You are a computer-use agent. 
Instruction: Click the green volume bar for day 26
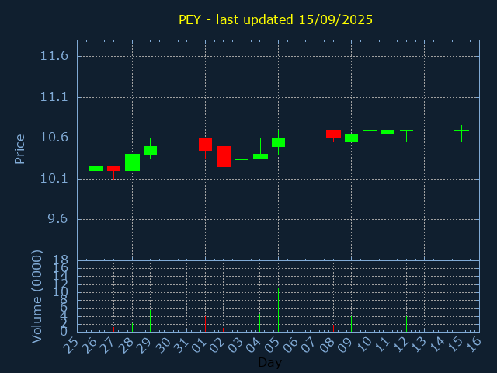pos(96,326)
